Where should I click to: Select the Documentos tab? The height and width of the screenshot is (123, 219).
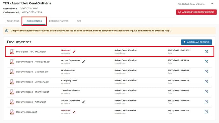tap(34, 21)
